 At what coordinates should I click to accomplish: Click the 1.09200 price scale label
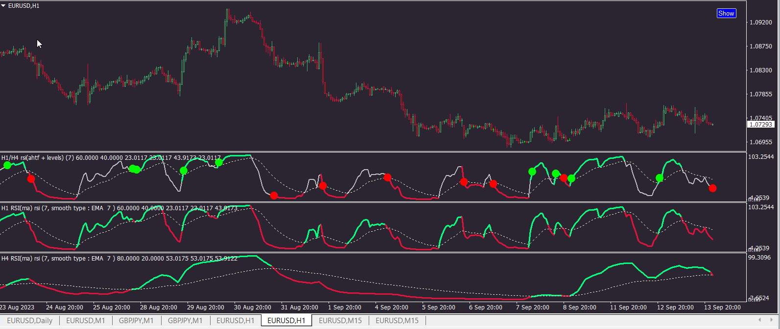(x=761, y=22)
